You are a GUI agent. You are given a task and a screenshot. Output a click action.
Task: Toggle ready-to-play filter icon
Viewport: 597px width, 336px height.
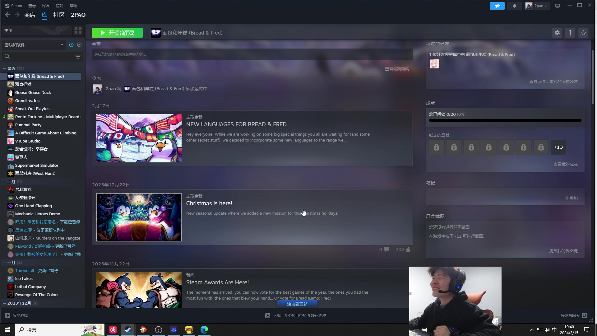tap(79, 45)
